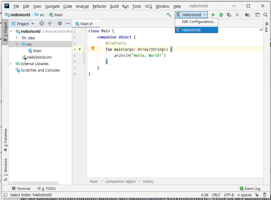Run with Coverage shield icon
The height and width of the screenshot is (200, 271).
(x=229, y=15)
